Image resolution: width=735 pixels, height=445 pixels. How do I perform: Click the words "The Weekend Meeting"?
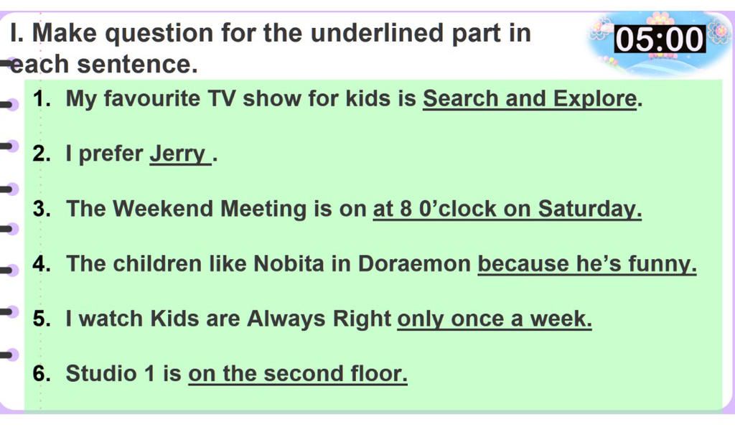click(187, 209)
